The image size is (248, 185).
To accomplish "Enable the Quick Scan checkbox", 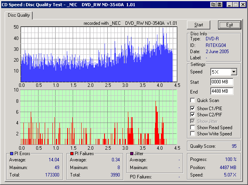I will click(193, 100).
